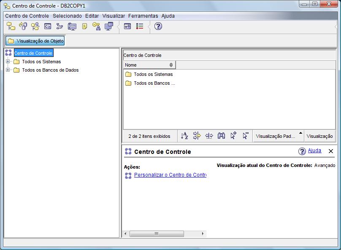The height and width of the screenshot is (250, 341).
Task: Open the Centro de Controle toolbar icon
Action: point(11,26)
